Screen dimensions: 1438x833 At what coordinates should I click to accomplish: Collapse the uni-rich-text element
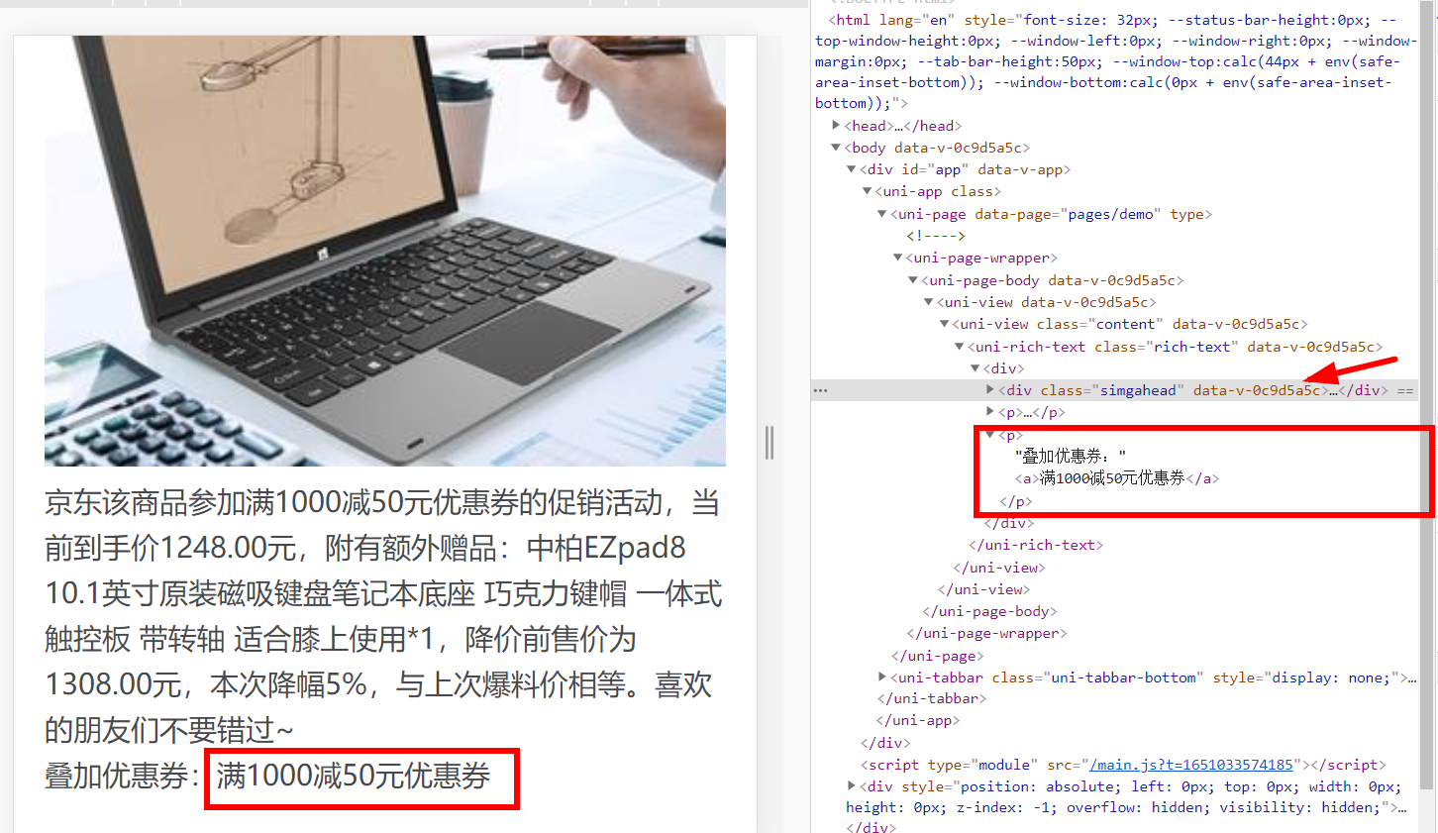960,347
